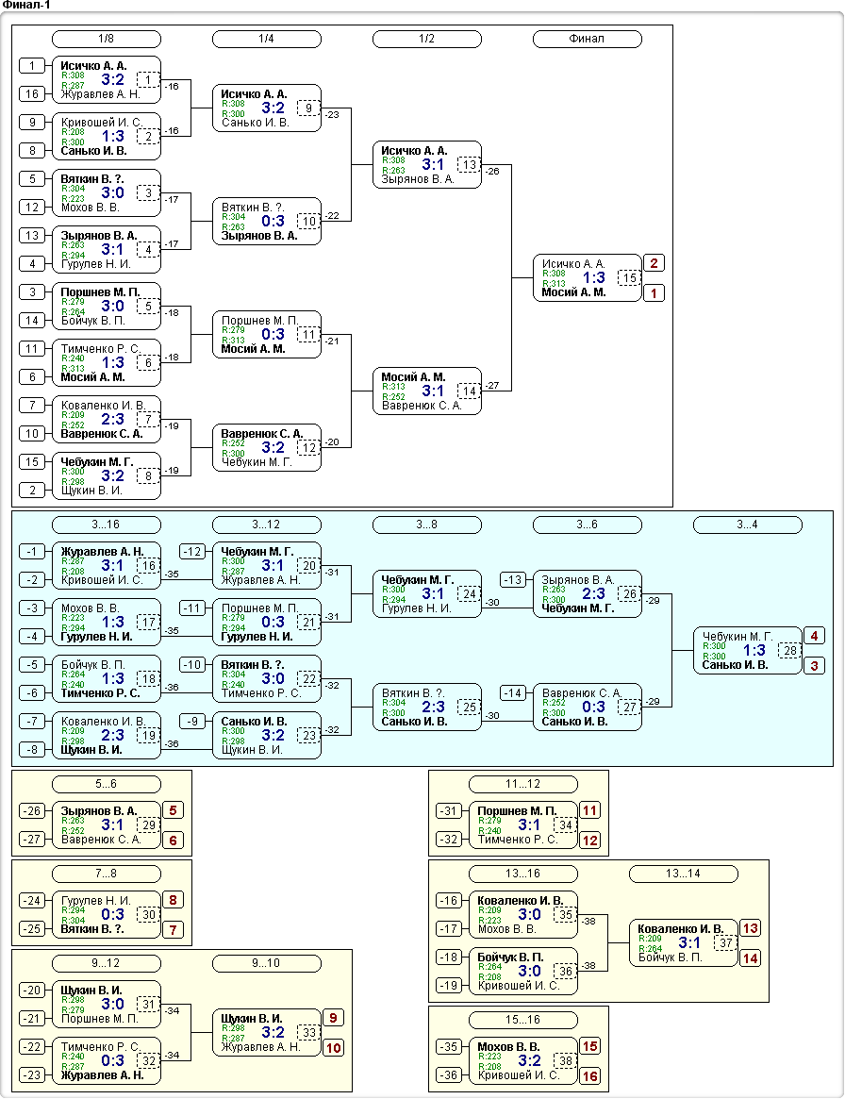The height and width of the screenshot is (1099, 845).
Task: Open quarterfinal Вавренюк vs Чебукин 3:2
Action: [267, 448]
